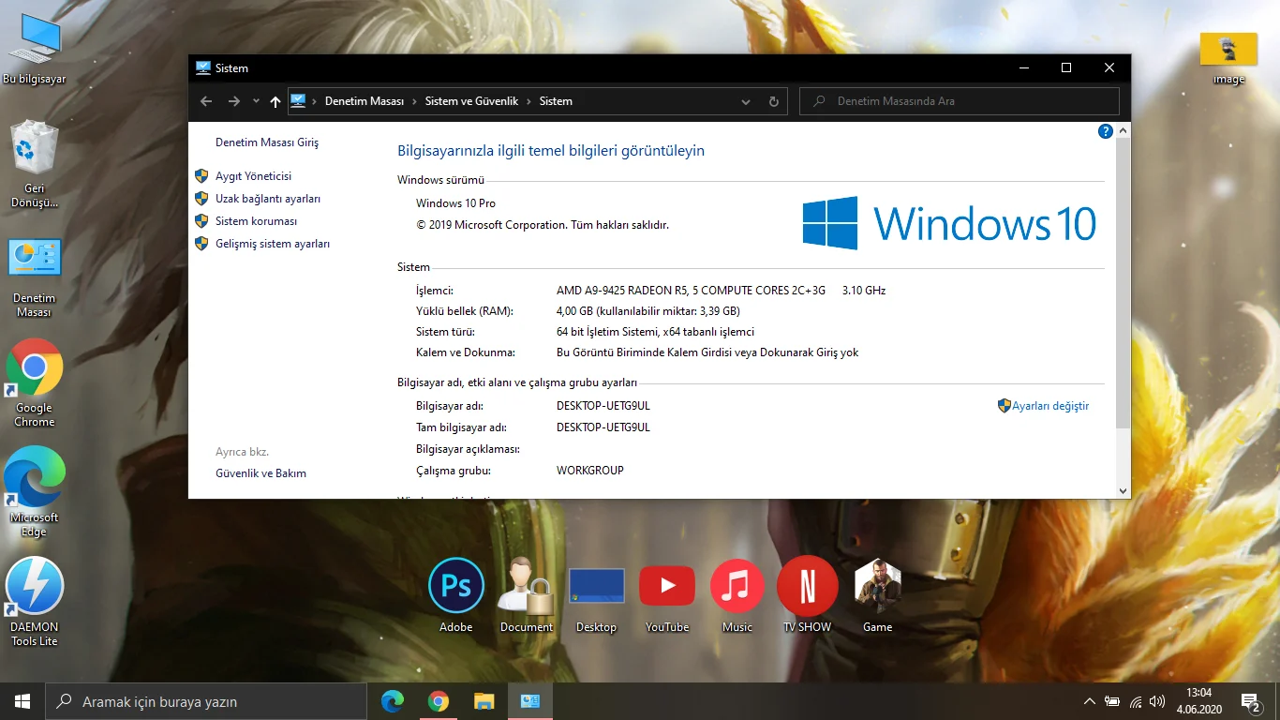Open the image file on desktop

(x=1228, y=58)
